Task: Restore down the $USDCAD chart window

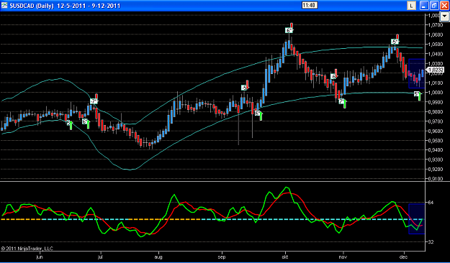Action: (x=434, y=6)
